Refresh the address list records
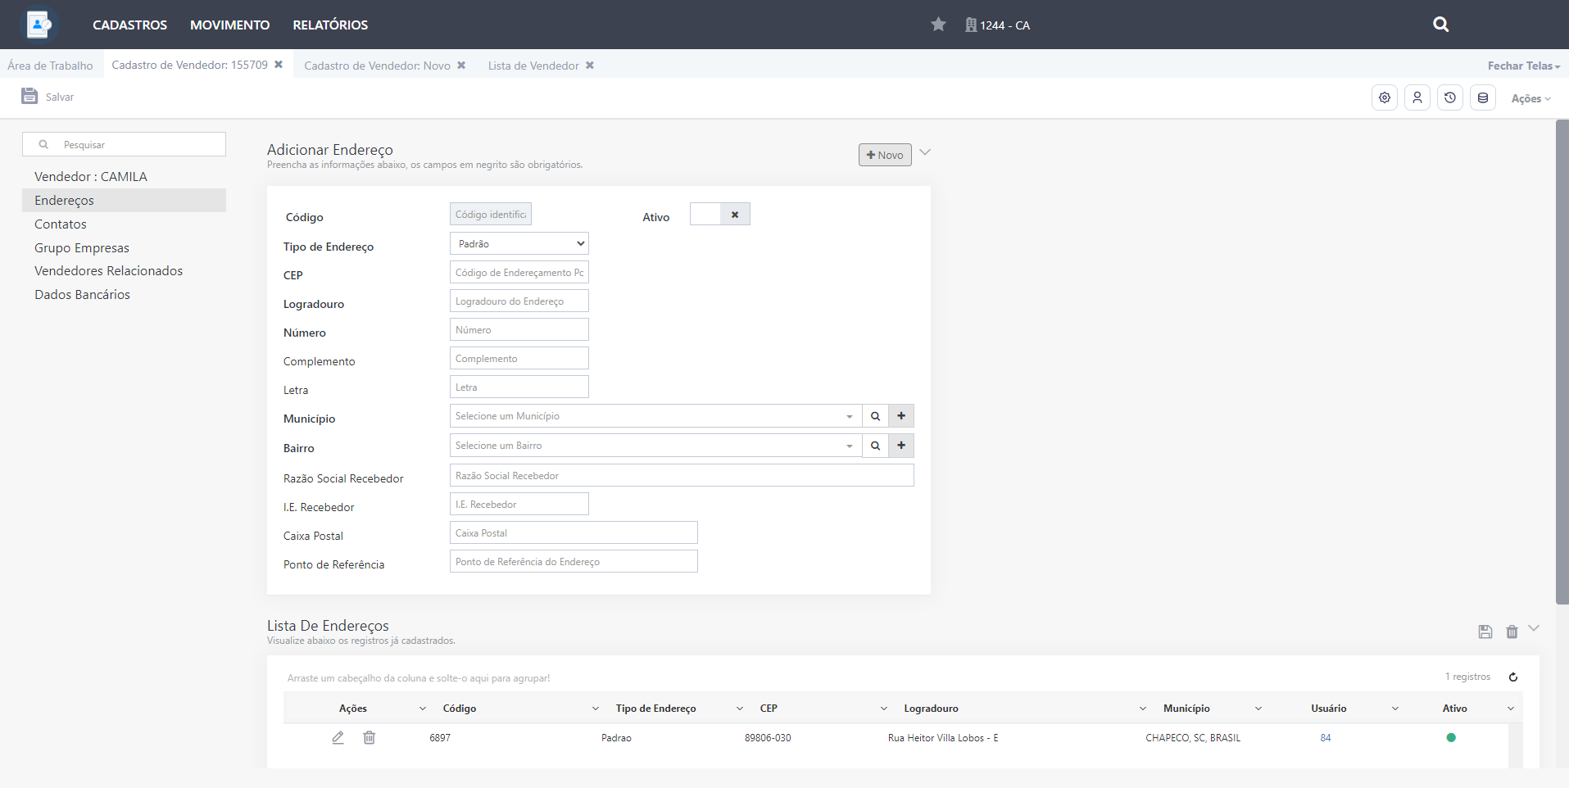 tap(1513, 677)
